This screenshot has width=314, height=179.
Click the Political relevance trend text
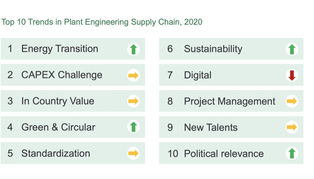(224, 153)
